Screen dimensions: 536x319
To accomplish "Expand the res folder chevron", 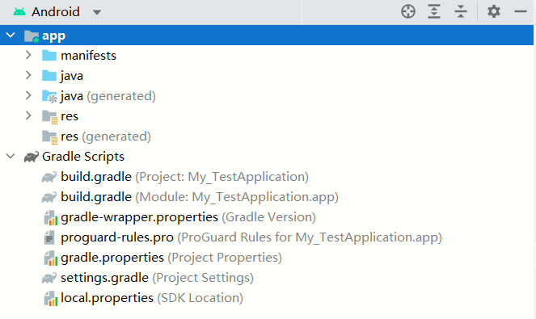I will (28, 115).
